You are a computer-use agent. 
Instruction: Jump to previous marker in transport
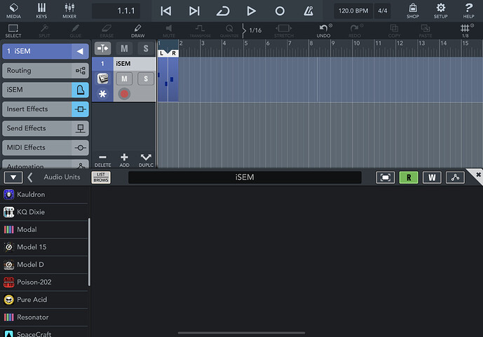click(x=165, y=11)
